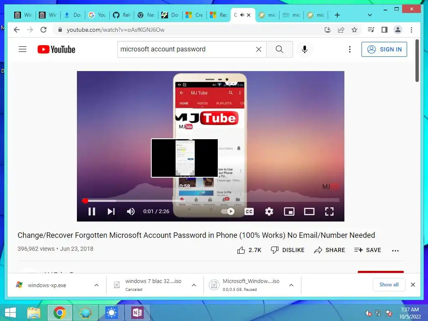Click the red playhead scrubber
Image resolution: width=428 pixels, height=321 pixels.
(x=85, y=201)
